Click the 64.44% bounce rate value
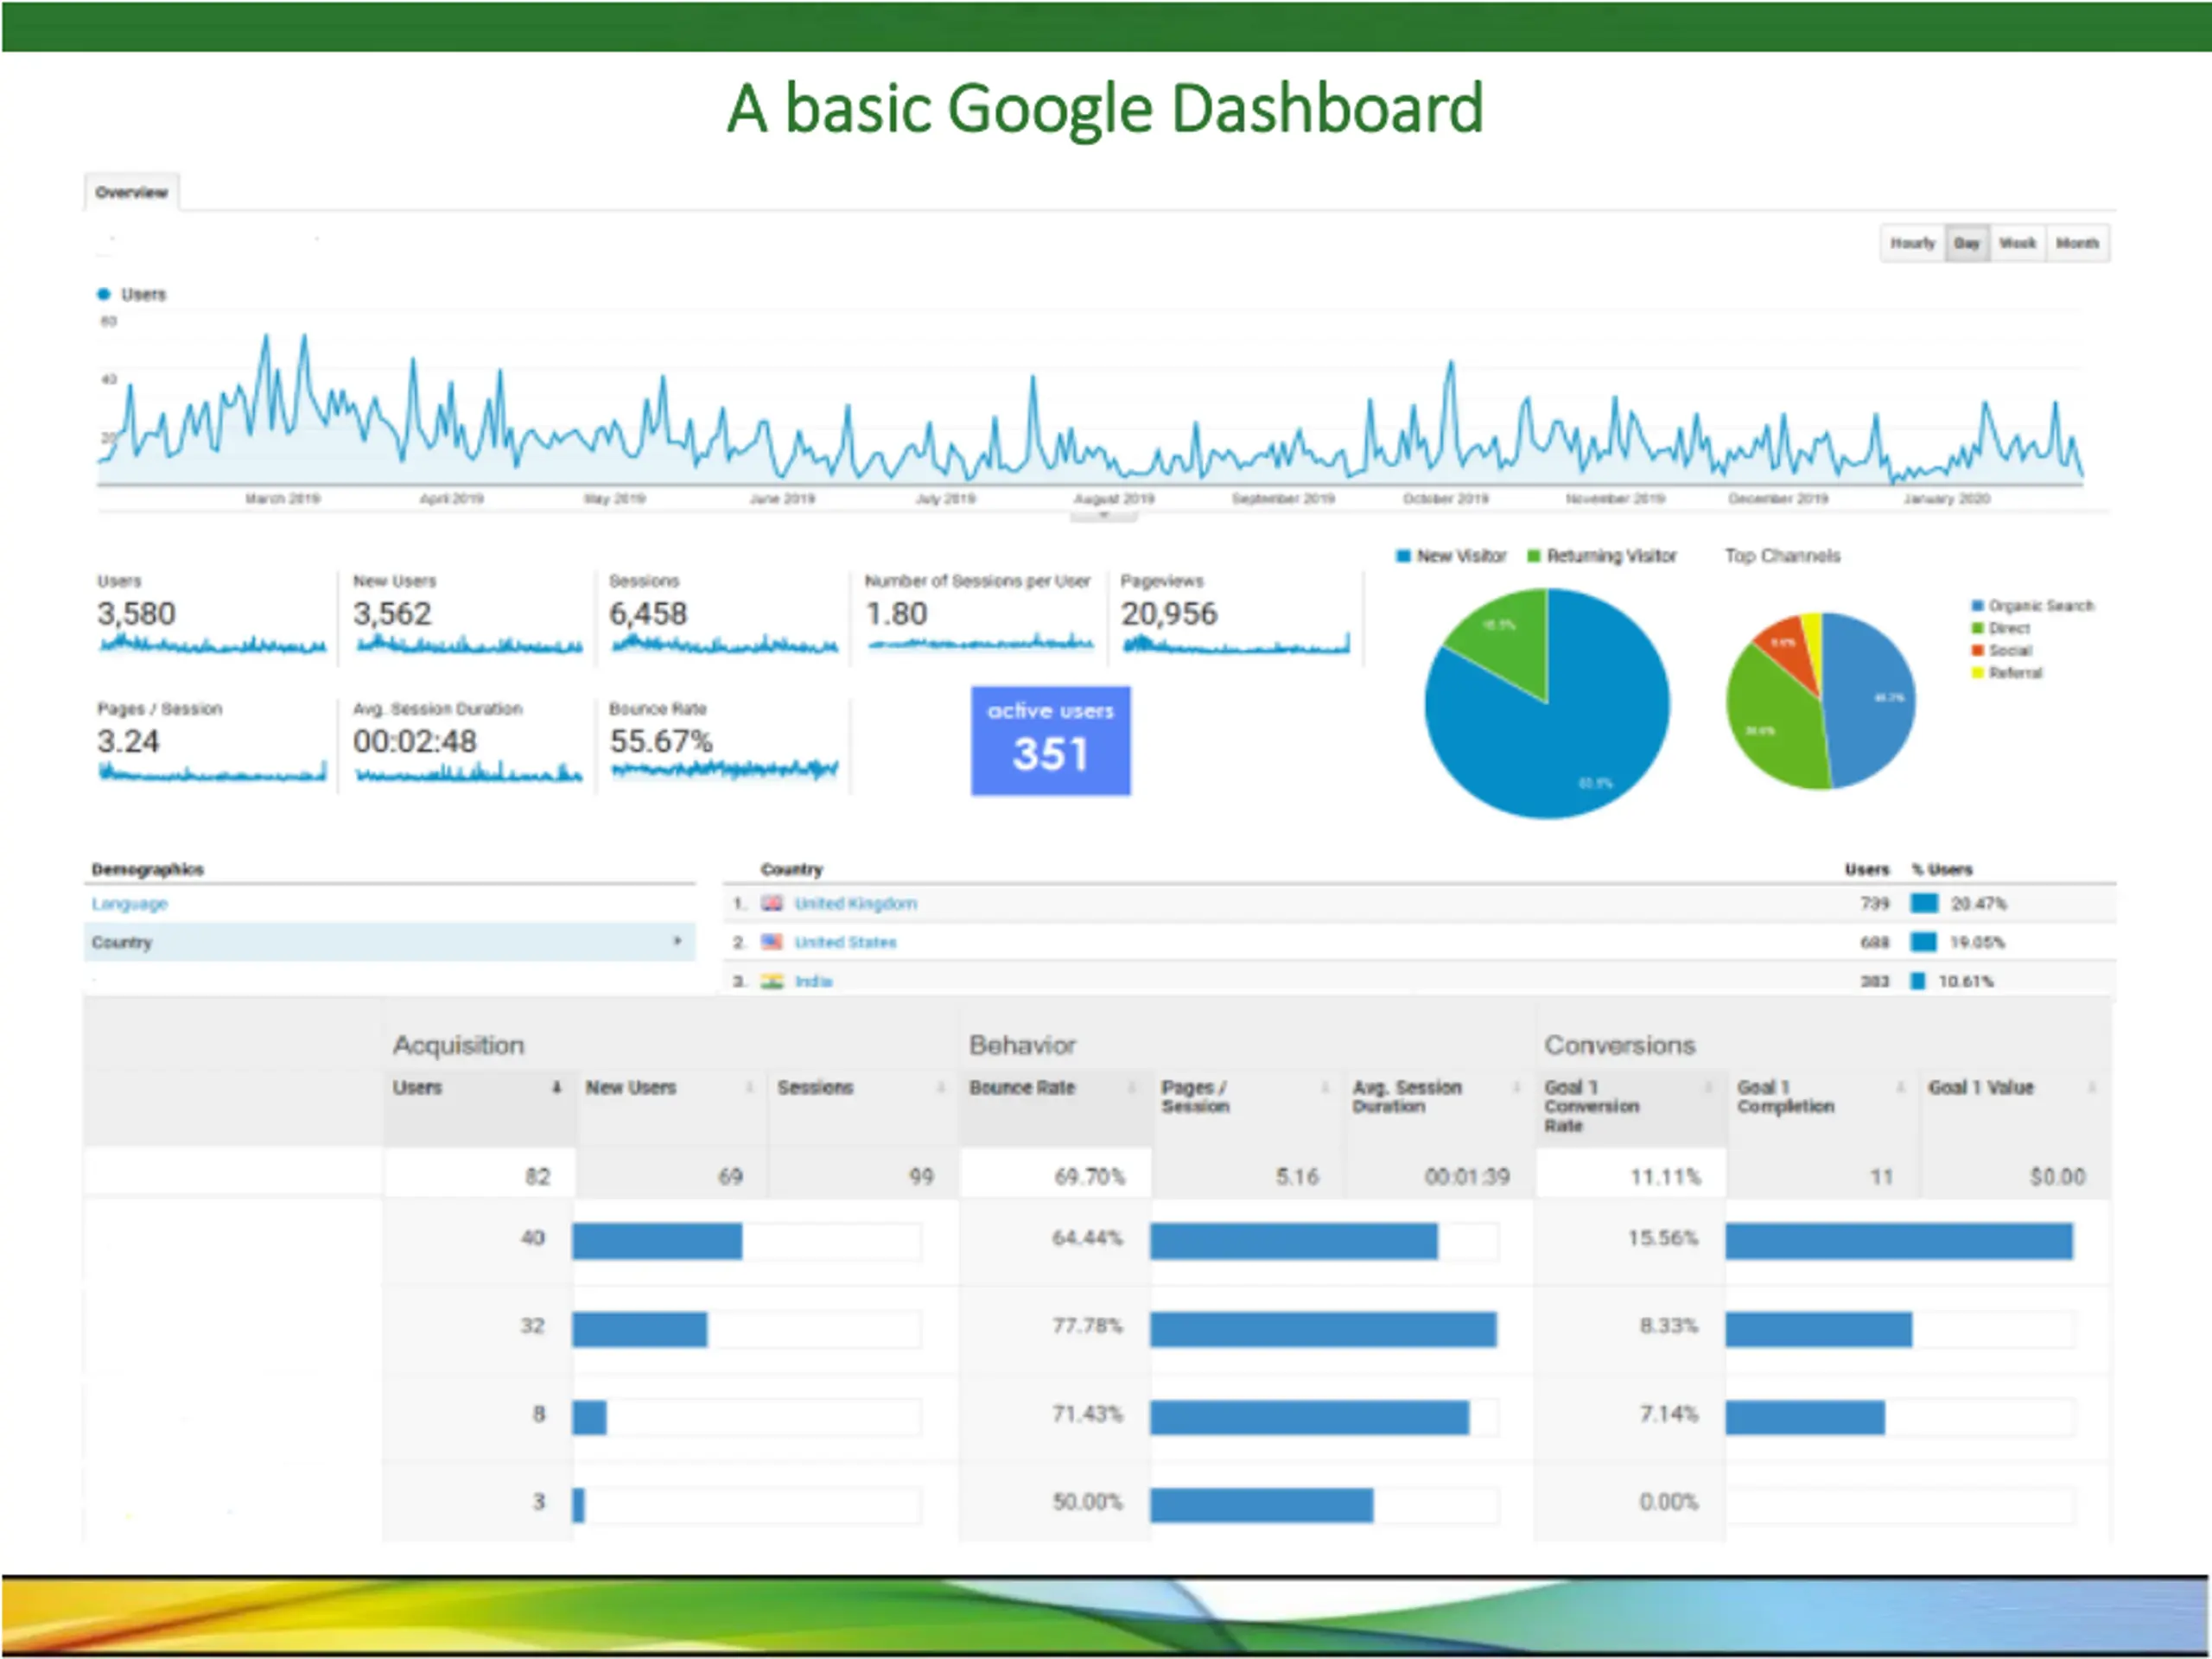The width and height of the screenshot is (2212, 1659). tap(1087, 1238)
